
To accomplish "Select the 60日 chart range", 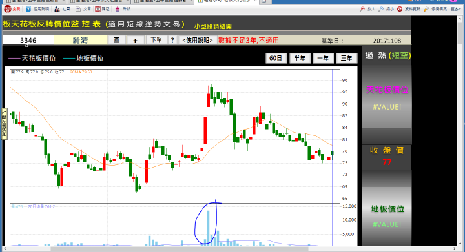I will pos(276,58).
